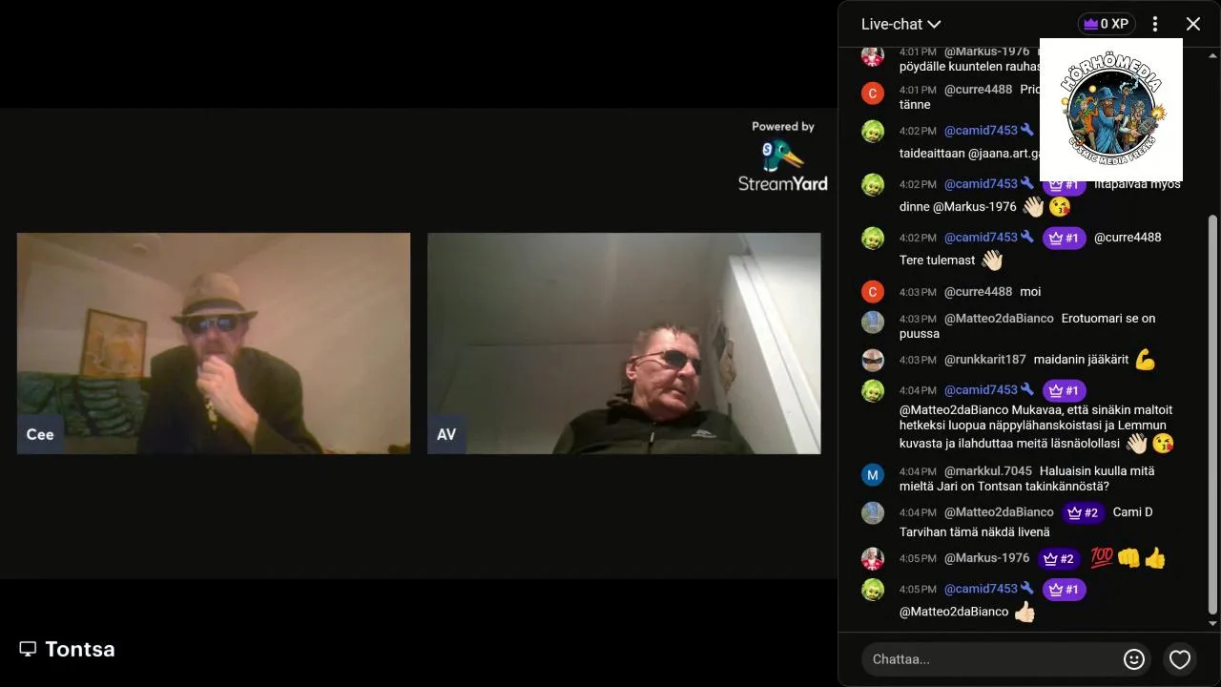
Task: Click the 'maidanin jääkärit' message text
Action: click(1081, 360)
